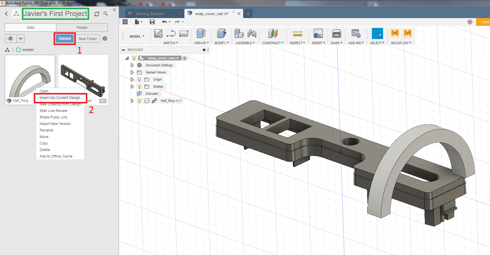Open the MODIFY dropdown menu
Viewport: 490px width, 255px height.
222,43
